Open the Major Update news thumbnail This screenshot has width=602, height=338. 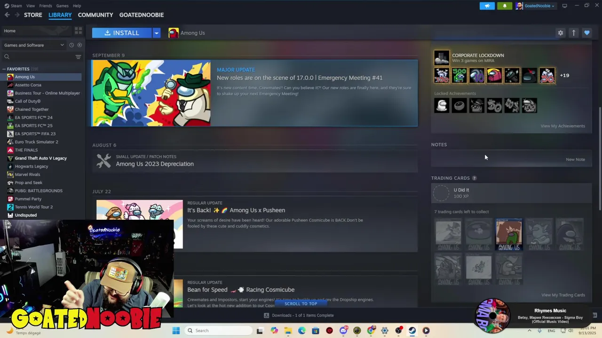pyautogui.click(x=151, y=93)
